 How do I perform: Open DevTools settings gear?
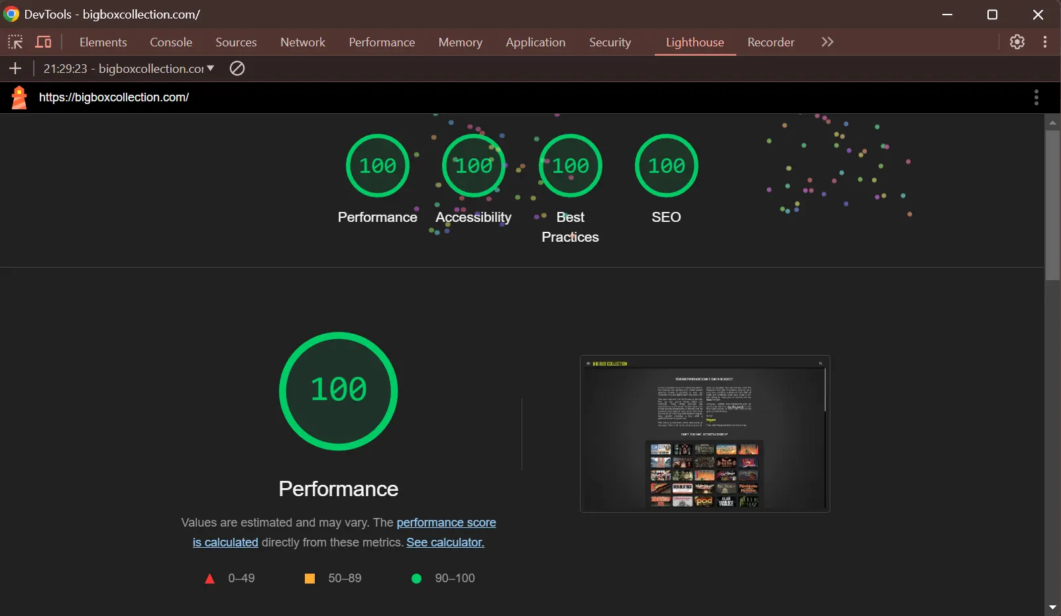point(1017,42)
